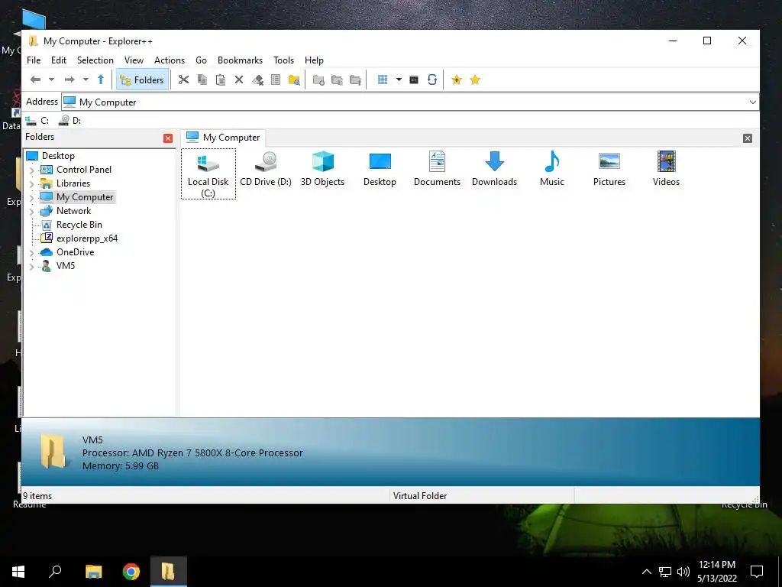Click the Delete X toolbar icon
The image size is (782, 587).
click(239, 79)
